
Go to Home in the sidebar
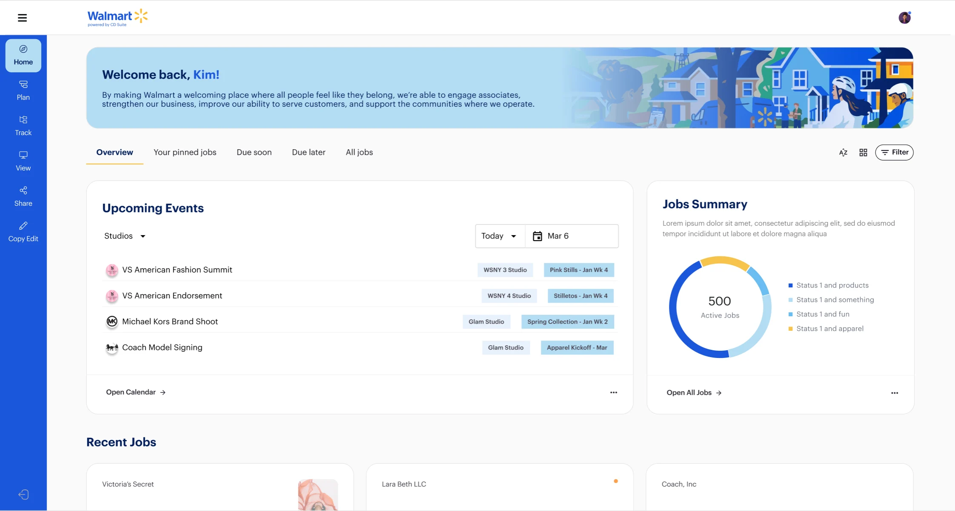[x=23, y=56]
